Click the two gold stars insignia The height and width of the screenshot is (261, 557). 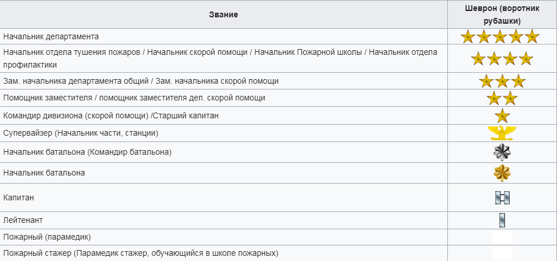pyautogui.click(x=502, y=98)
